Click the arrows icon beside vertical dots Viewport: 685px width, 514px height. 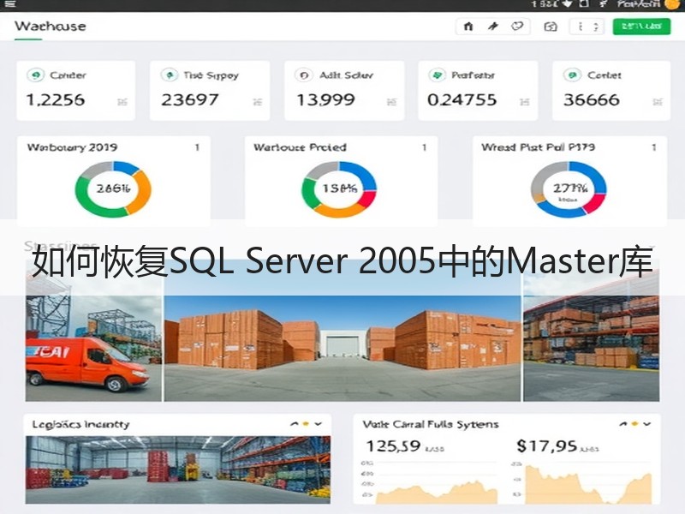click(596, 27)
